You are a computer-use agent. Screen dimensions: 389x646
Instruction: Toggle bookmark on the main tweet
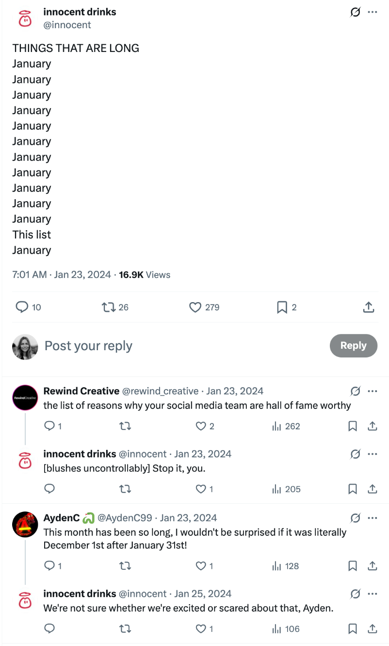tap(281, 307)
